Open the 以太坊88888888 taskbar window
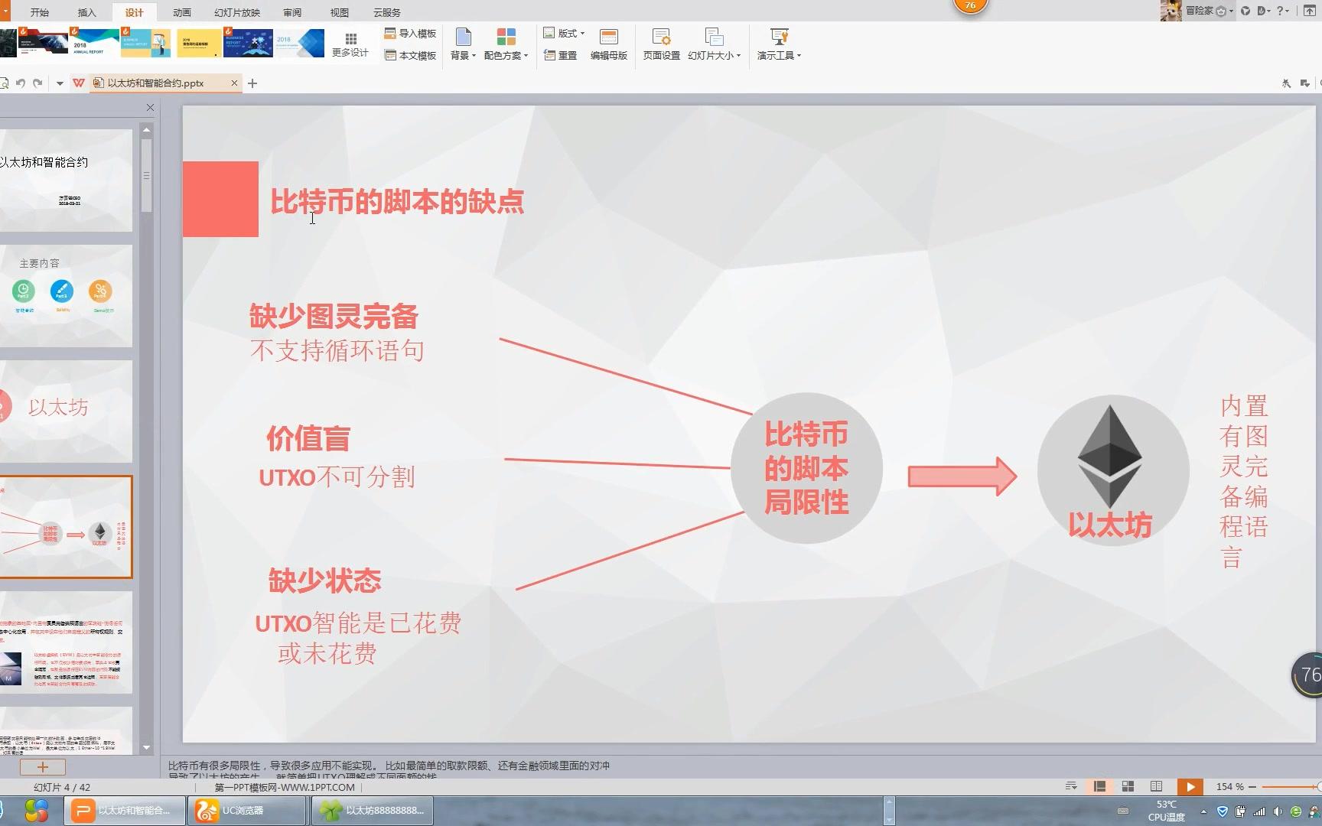The height and width of the screenshot is (826, 1322). pyautogui.click(x=373, y=810)
